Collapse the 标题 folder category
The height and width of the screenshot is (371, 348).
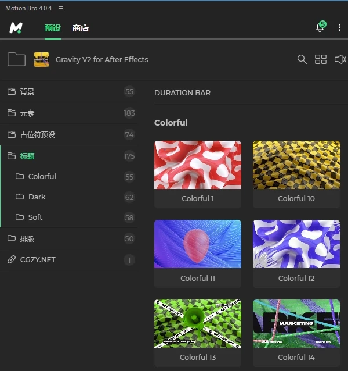(x=27, y=156)
